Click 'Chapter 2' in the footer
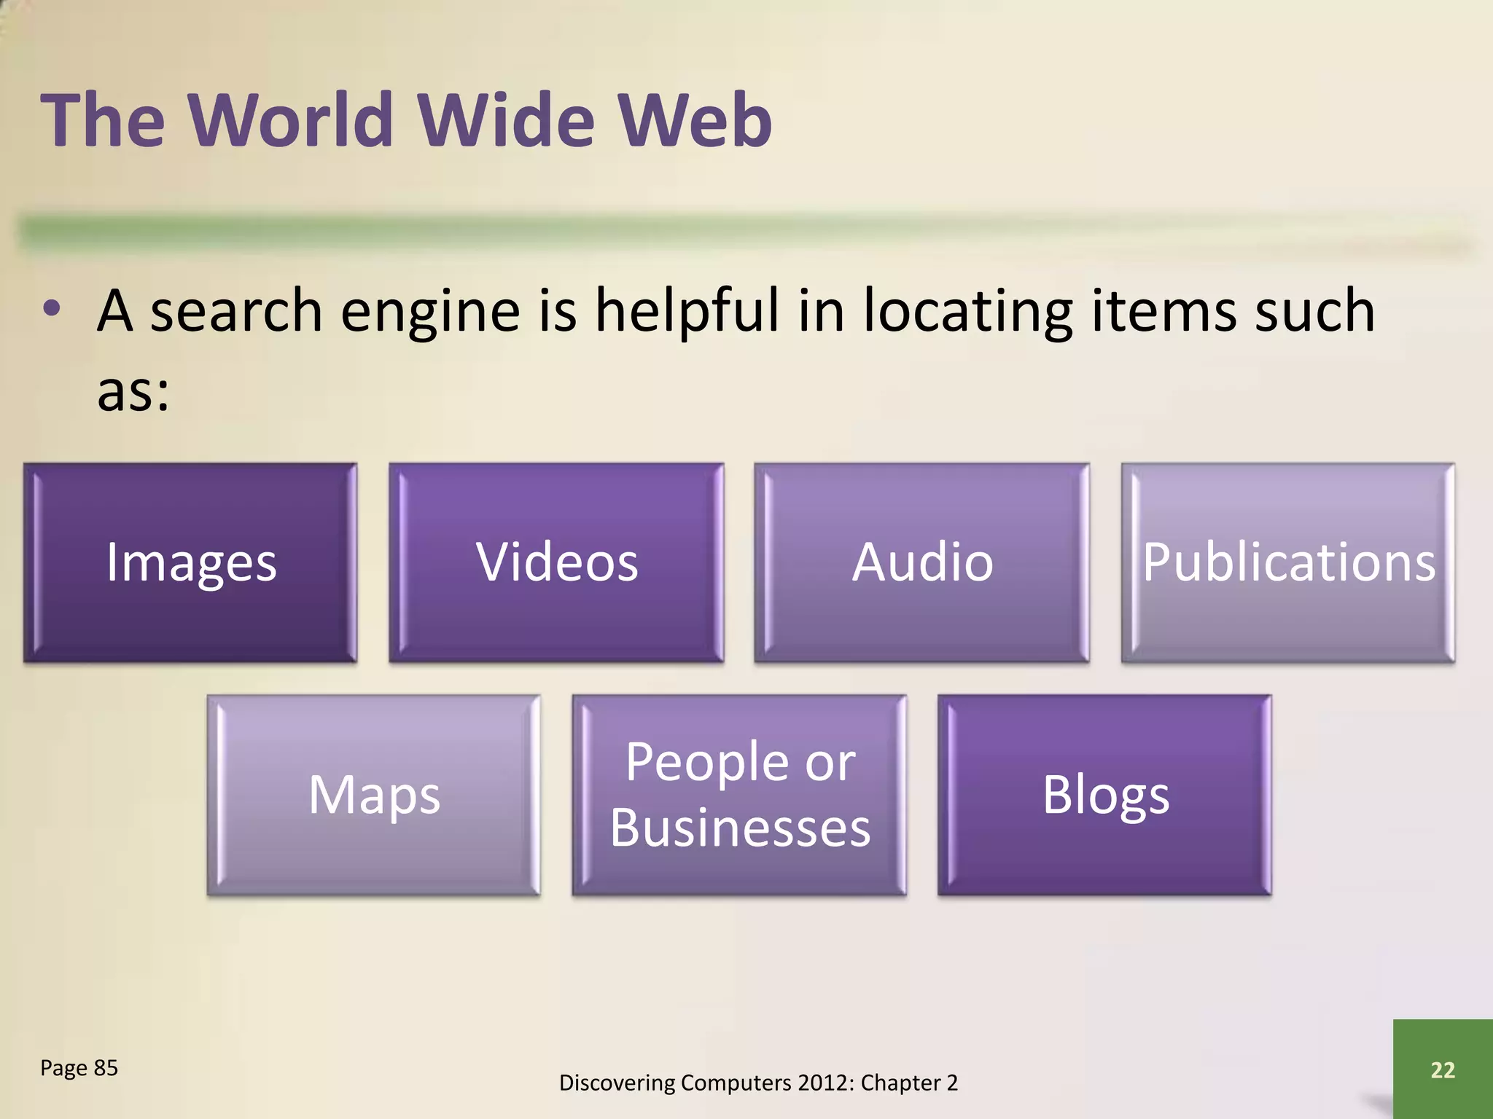 (x=909, y=1083)
